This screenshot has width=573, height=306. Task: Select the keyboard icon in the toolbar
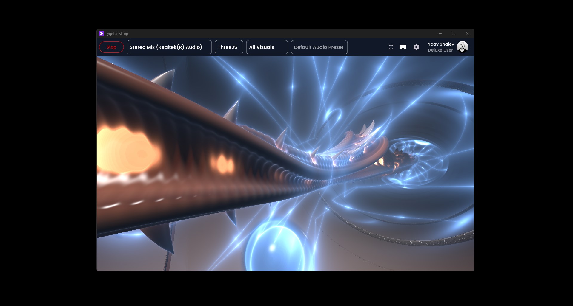[403, 47]
